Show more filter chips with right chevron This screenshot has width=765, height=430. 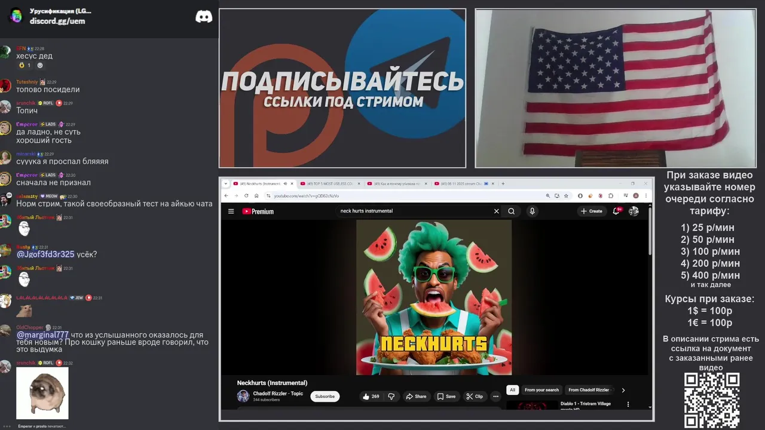tap(623, 390)
